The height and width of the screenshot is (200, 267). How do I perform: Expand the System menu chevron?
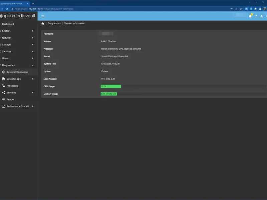point(32,31)
